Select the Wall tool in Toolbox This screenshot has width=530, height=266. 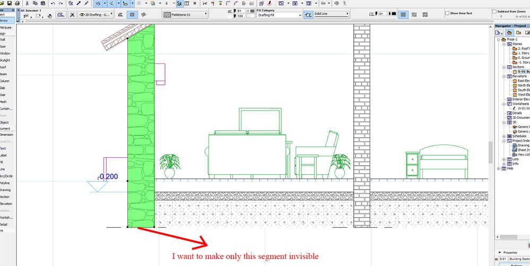pos(7,39)
